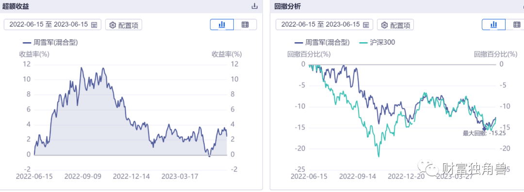This screenshot has height=192, width=524.
Task: Switch 回撤分析 panel to table view
Action: coord(517,24)
